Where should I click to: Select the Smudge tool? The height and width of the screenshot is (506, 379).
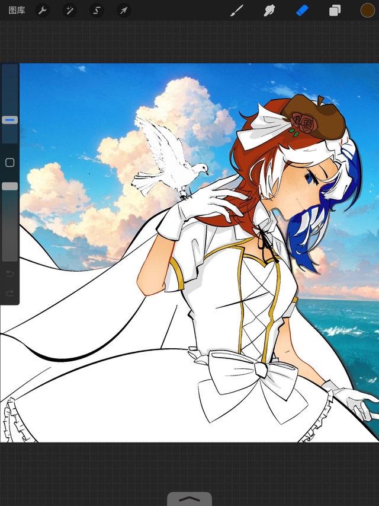[x=269, y=11]
